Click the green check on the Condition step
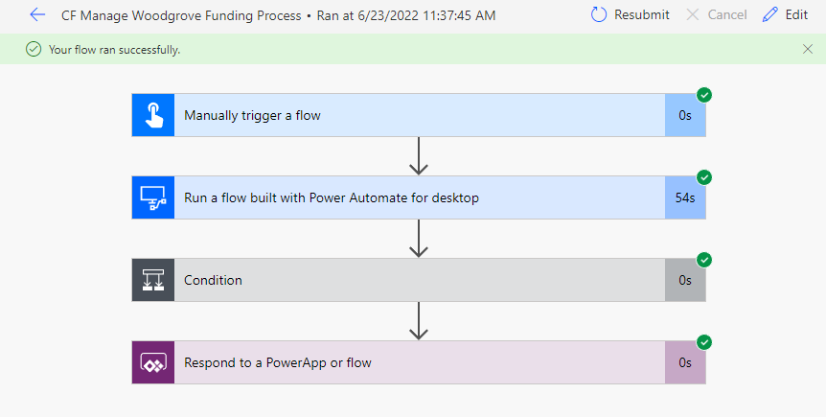Viewport: 826px width, 417px height. coord(704,260)
